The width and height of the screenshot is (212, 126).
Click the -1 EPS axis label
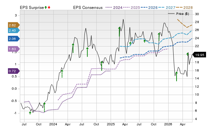[x=15, y=113]
